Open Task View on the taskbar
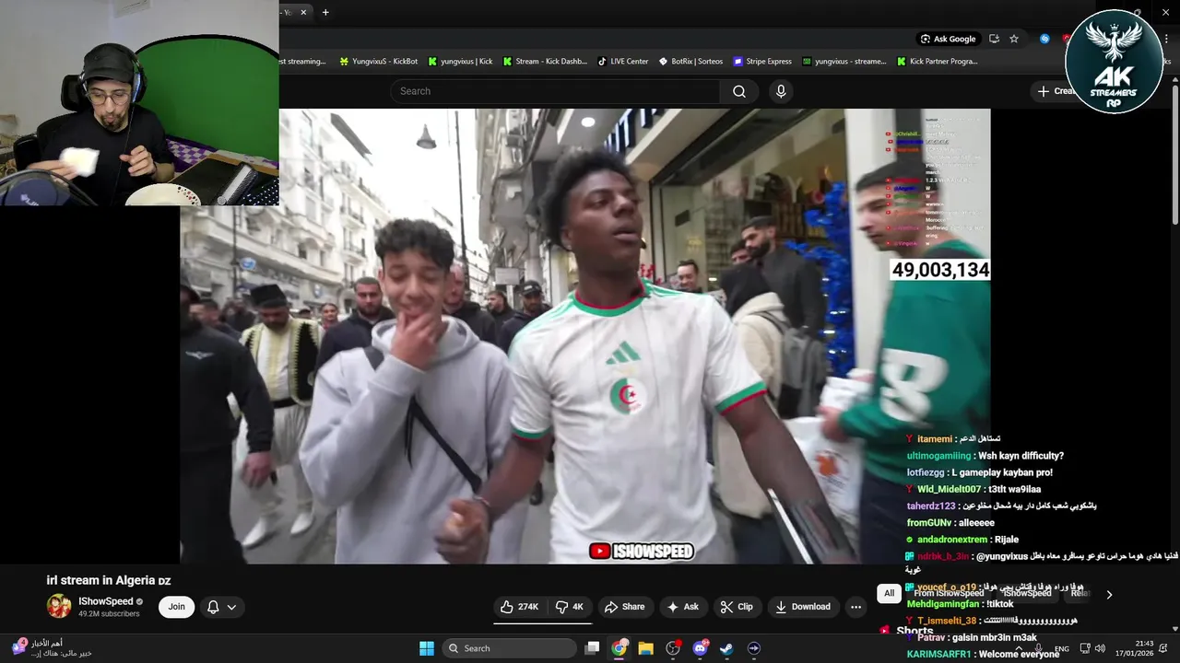The height and width of the screenshot is (663, 1180). [x=593, y=648]
